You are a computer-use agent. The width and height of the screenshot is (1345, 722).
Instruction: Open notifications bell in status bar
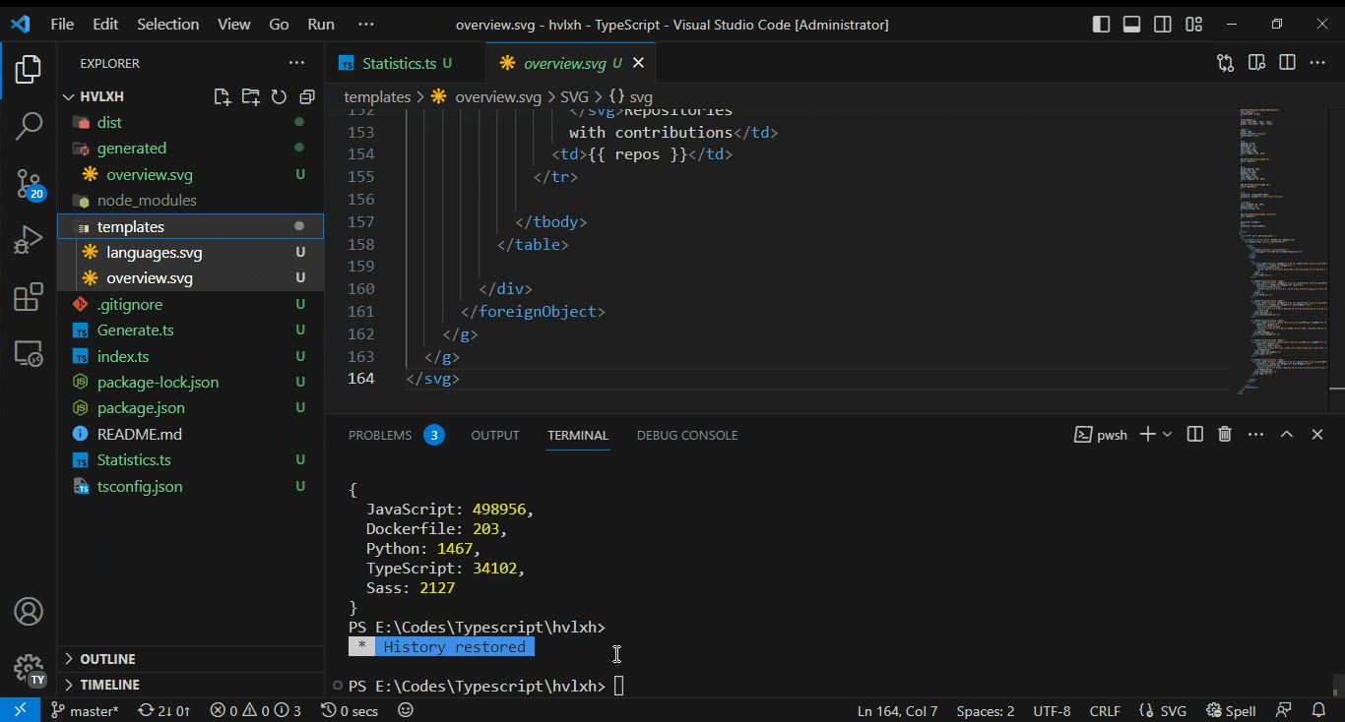[x=1319, y=710]
